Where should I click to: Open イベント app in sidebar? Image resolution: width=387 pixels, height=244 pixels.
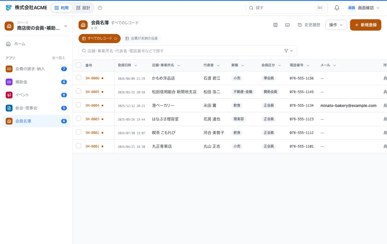(x=36, y=95)
